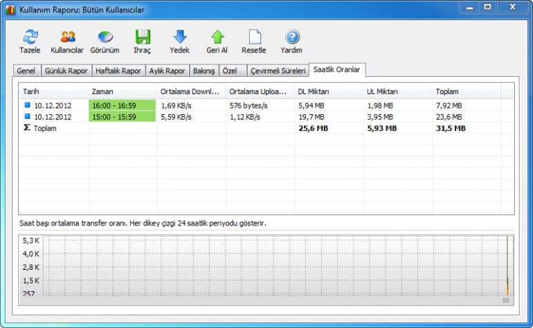
Task: Click the Tazele refresh icon
Action: 30,37
